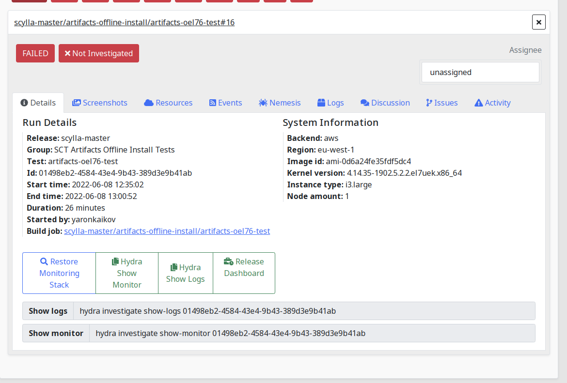The width and height of the screenshot is (567, 383).
Task: Close the test run panel
Action: coord(538,22)
